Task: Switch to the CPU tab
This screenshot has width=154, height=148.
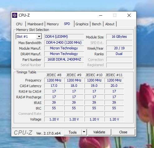Action: tap(19, 24)
